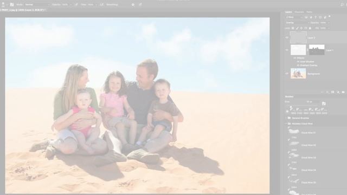
Task: Toggle pressure for opacity icon next to Opacity
Action: 76,4
